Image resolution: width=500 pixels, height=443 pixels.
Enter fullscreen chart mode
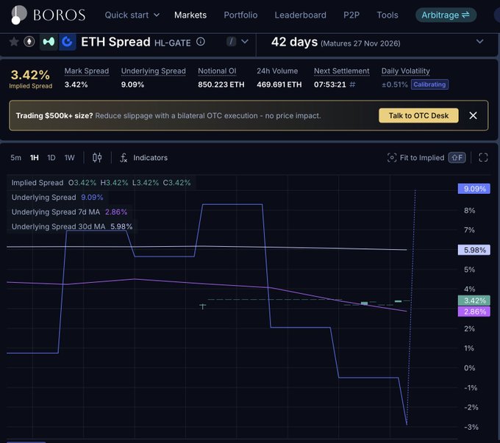[x=483, y=157]
